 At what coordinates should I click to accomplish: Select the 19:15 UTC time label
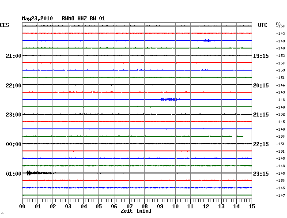[x=261, y=56]
